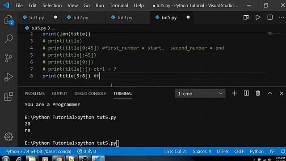Screen dimensions: 286x161
Task: Open the Explorer view in activity bar
Action: (8, 20)
